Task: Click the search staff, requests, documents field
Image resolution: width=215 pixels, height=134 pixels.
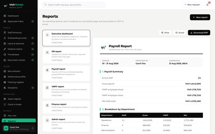Action: tap(74, 5)
